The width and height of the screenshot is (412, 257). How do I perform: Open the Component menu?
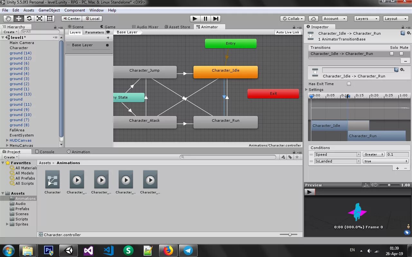tap(75, 10)
